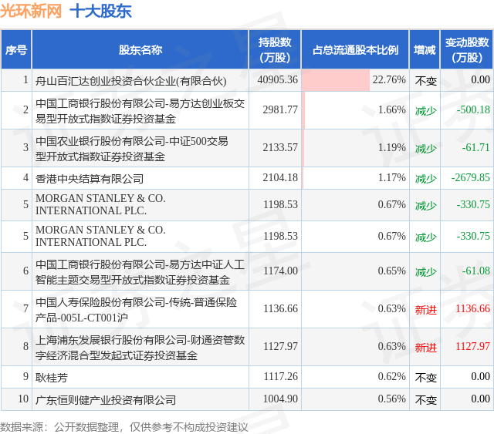Click the -2679.85 change value
494x434 pixels.
pyautogui.click(x=470, y=177)
